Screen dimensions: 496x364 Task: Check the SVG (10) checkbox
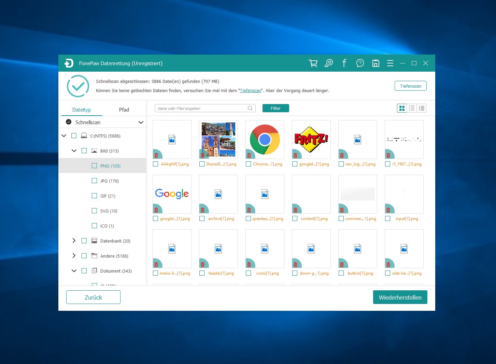pyautogui.click(x=94, y=211)
